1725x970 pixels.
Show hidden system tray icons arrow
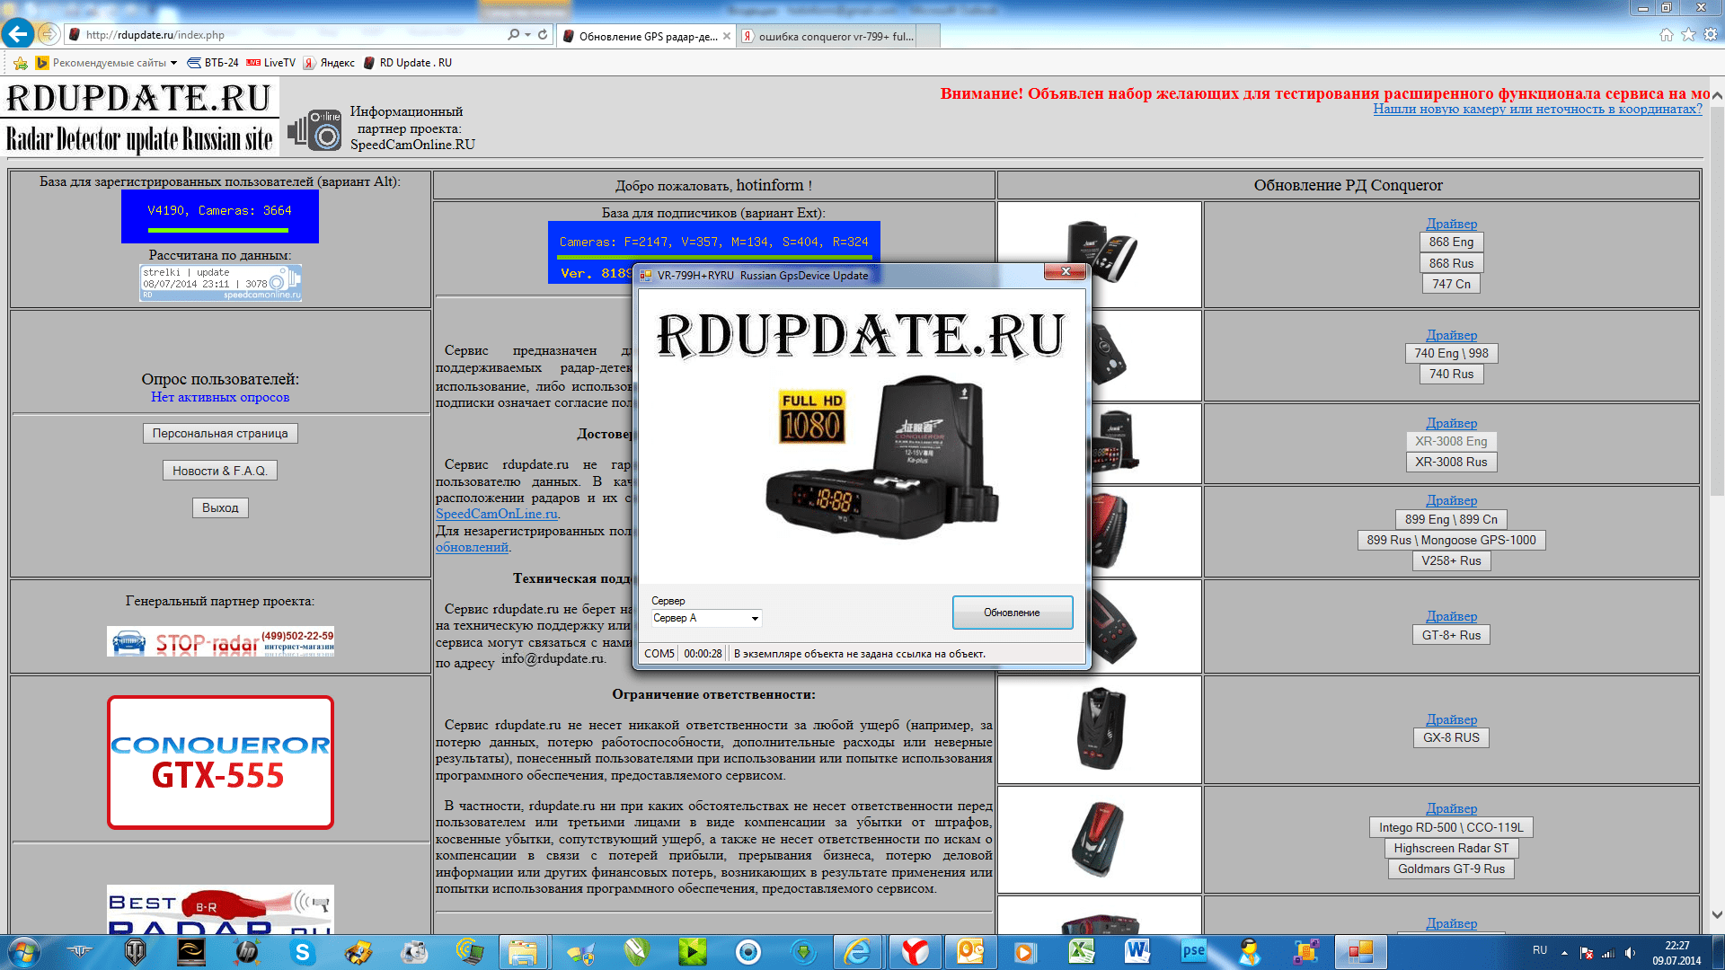pyautogui.click(x=1564, y=952)
